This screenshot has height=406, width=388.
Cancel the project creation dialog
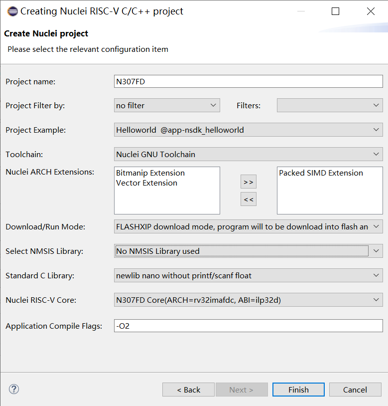355,390
